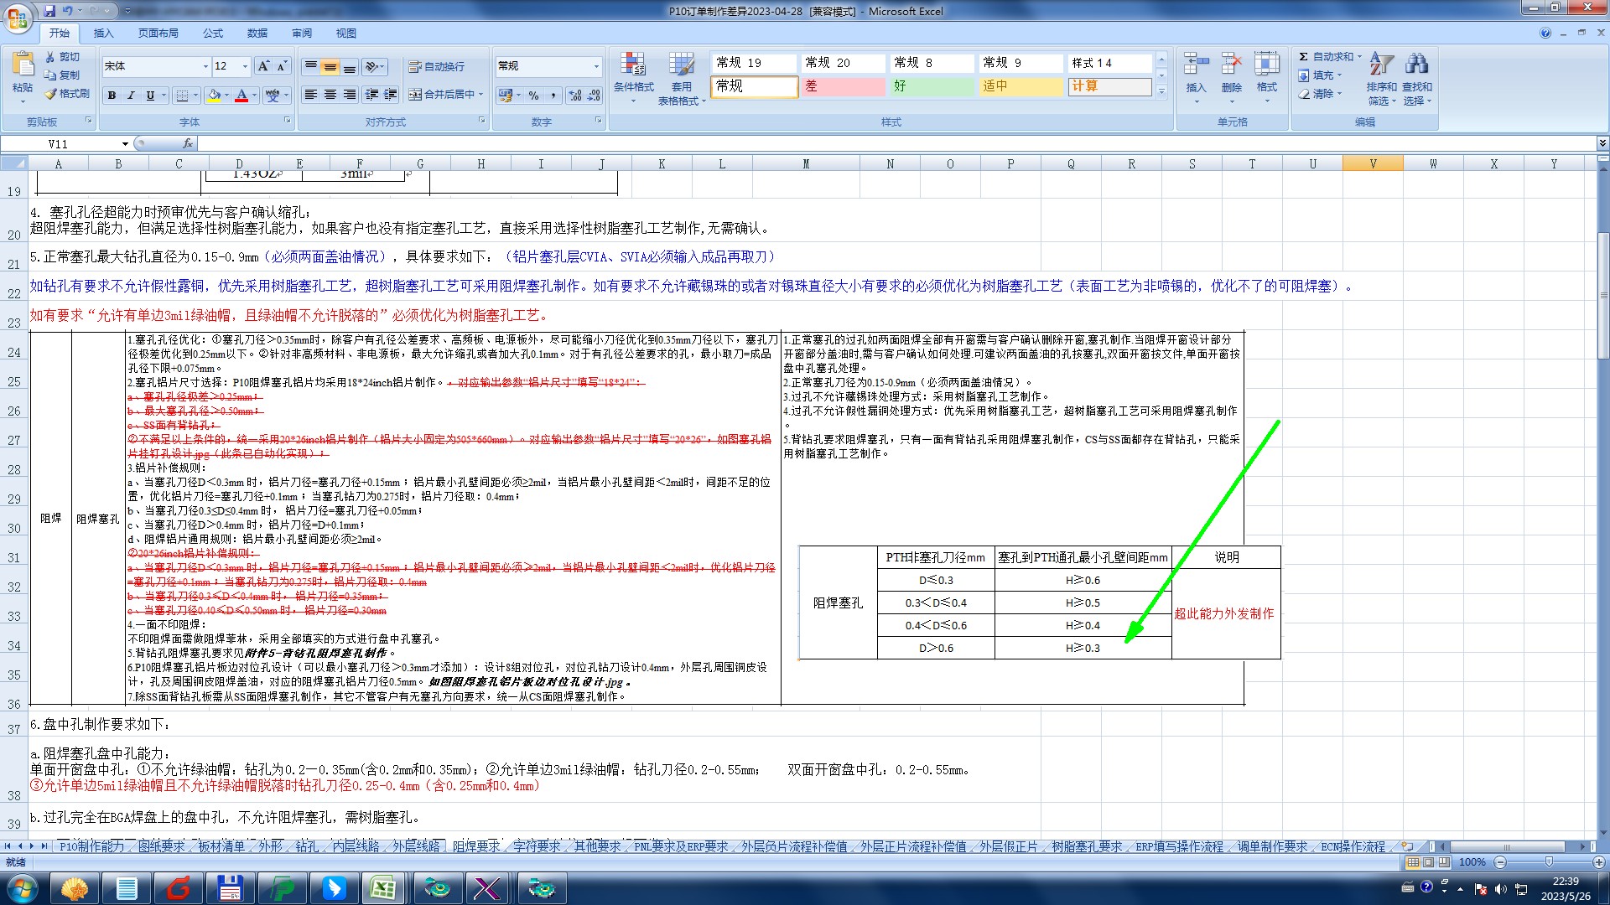
Task: Click the Percent Style button
Action: 534,96
